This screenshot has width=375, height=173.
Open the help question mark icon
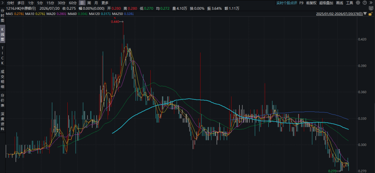(x=364, y=3)
